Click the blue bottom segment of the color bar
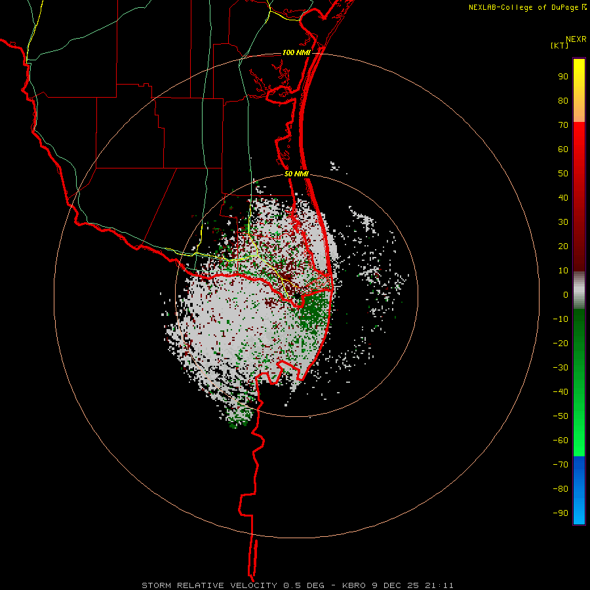The height and width of the screenshot is (590, 590). pyautogui.click(x=579, y=490)
